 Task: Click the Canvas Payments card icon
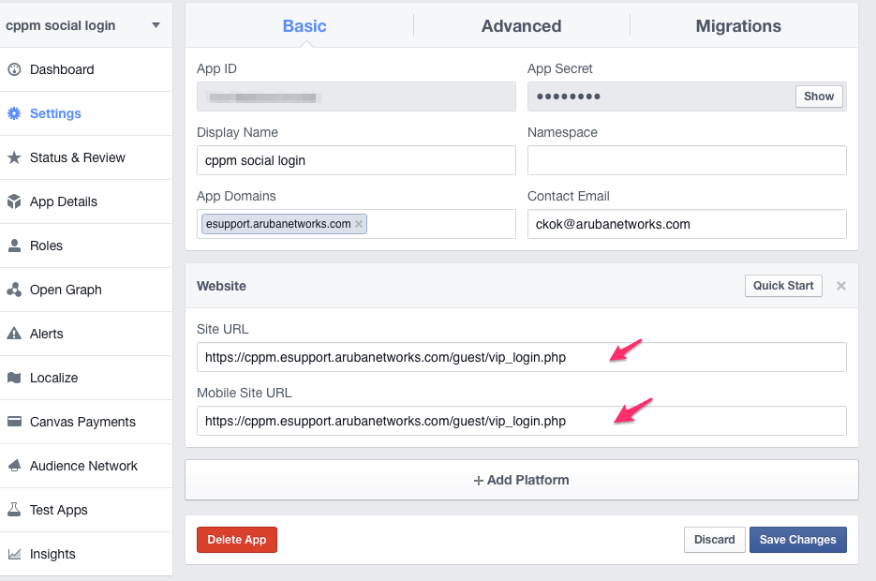click(x=14, y=422)
